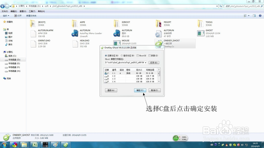The width and height of the screenshot is (264, 148).
Task: Open the AXPE folder icon
Action: (75, 23)
